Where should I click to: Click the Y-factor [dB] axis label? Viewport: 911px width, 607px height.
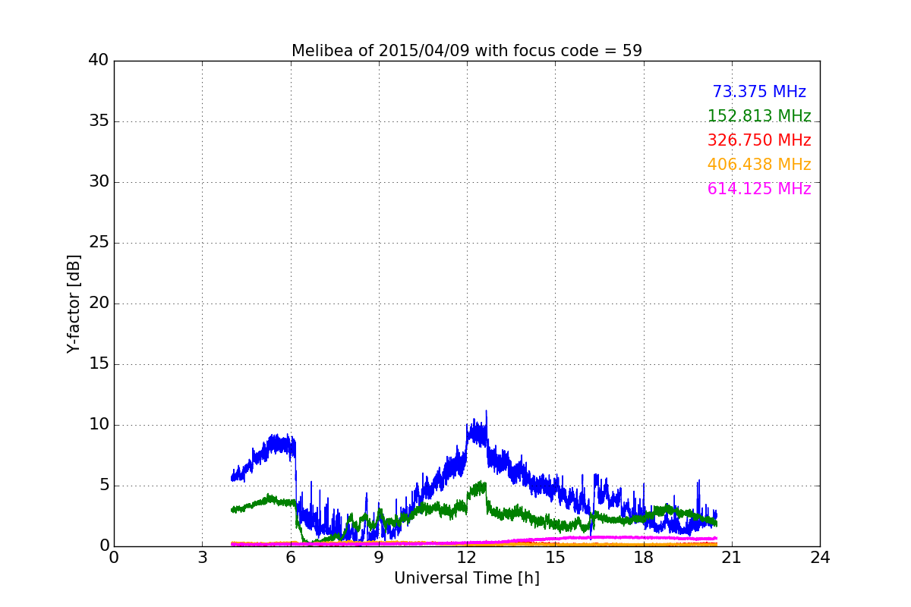pyautogui.click(x=74, y=303)
